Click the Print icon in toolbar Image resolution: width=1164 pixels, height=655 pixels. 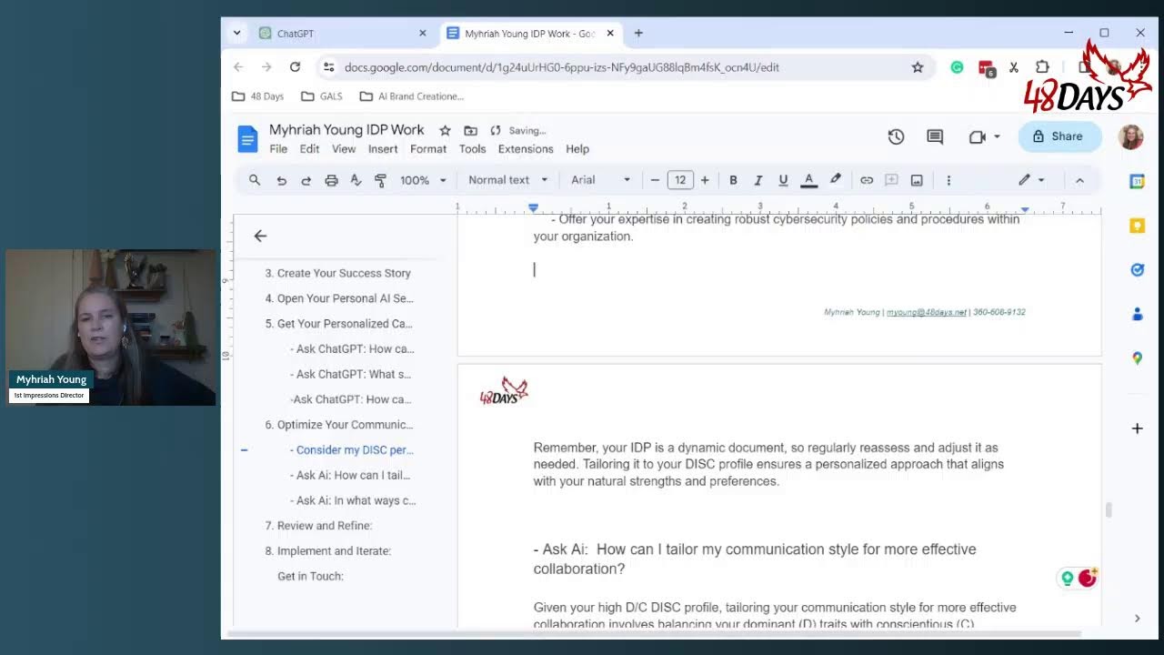331,180
